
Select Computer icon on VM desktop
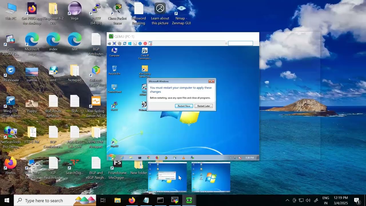114,52
